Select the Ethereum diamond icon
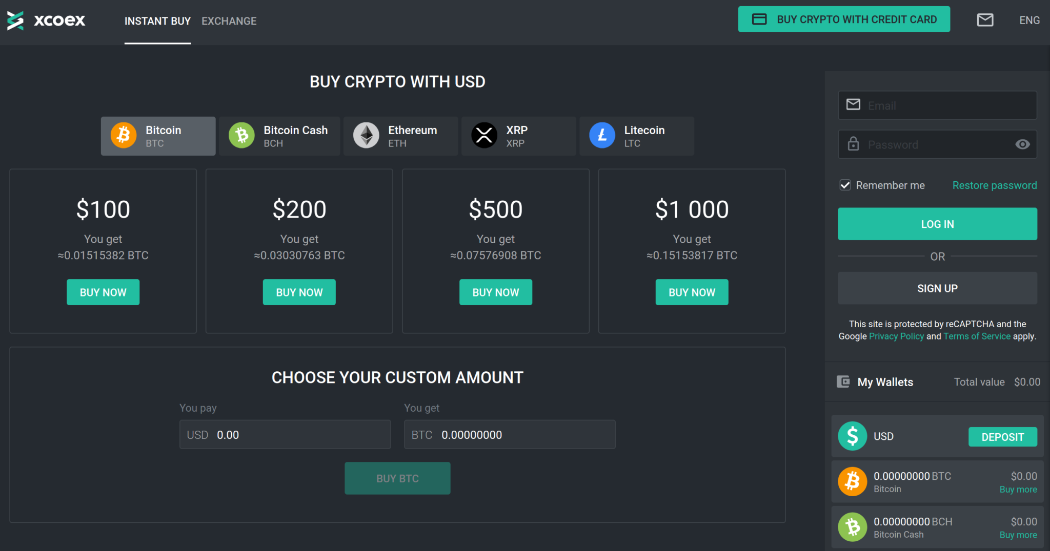The image size is (1050, 551). coord(366,136)
